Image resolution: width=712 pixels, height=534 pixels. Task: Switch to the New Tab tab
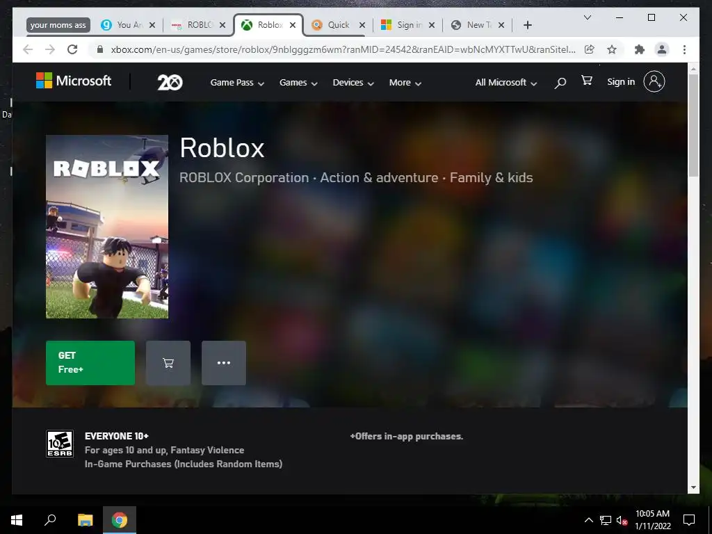(x=478, y=25)
